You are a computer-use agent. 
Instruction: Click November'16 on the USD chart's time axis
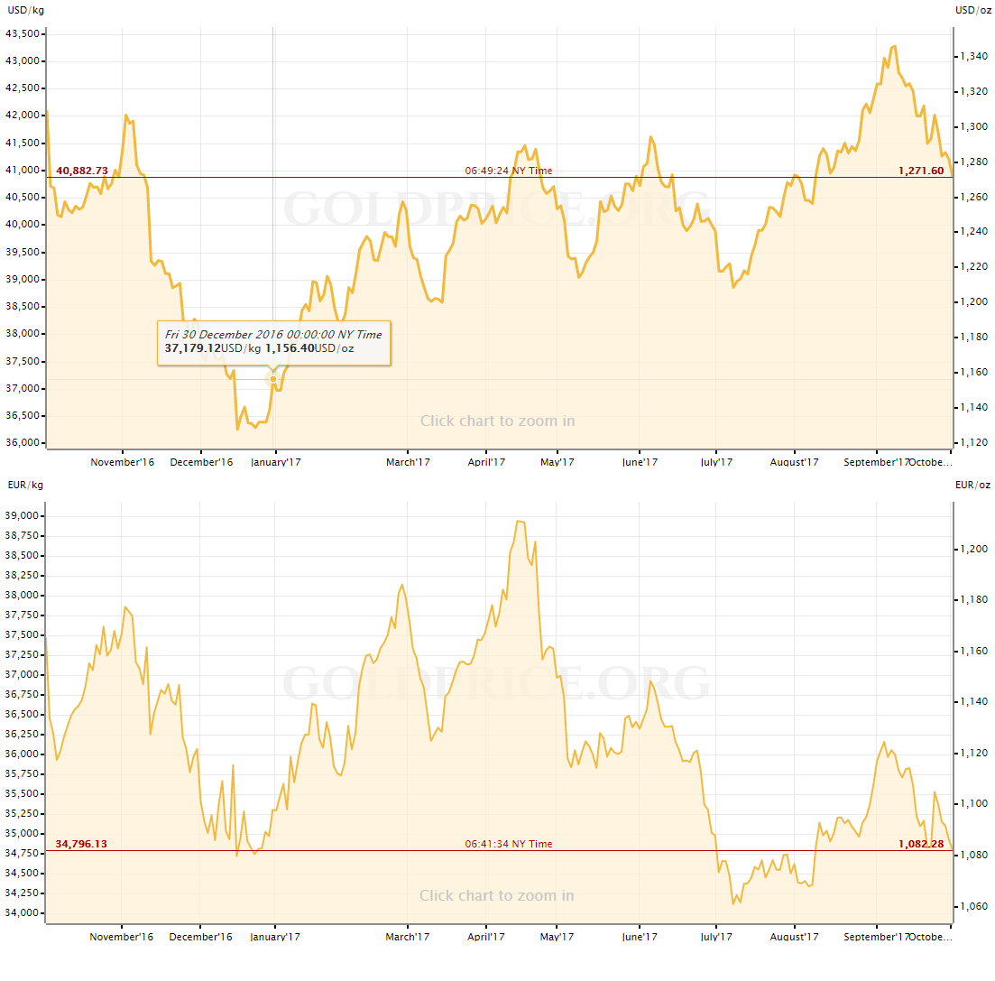click(123, 462)
